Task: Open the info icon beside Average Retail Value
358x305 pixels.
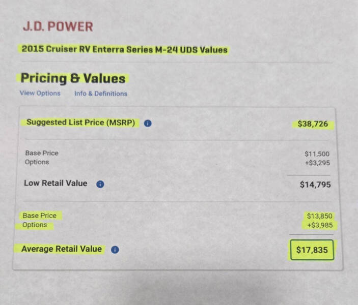Action: 115,250
